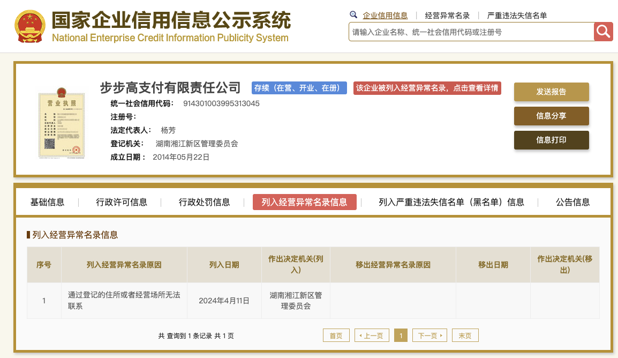Screen dimensions: 618x358
Task: Click the enterprise name search input field
Action: (471, 32)
